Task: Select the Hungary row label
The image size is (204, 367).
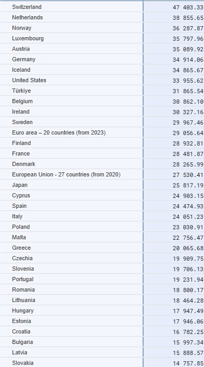Action: [x=22, y=311]
